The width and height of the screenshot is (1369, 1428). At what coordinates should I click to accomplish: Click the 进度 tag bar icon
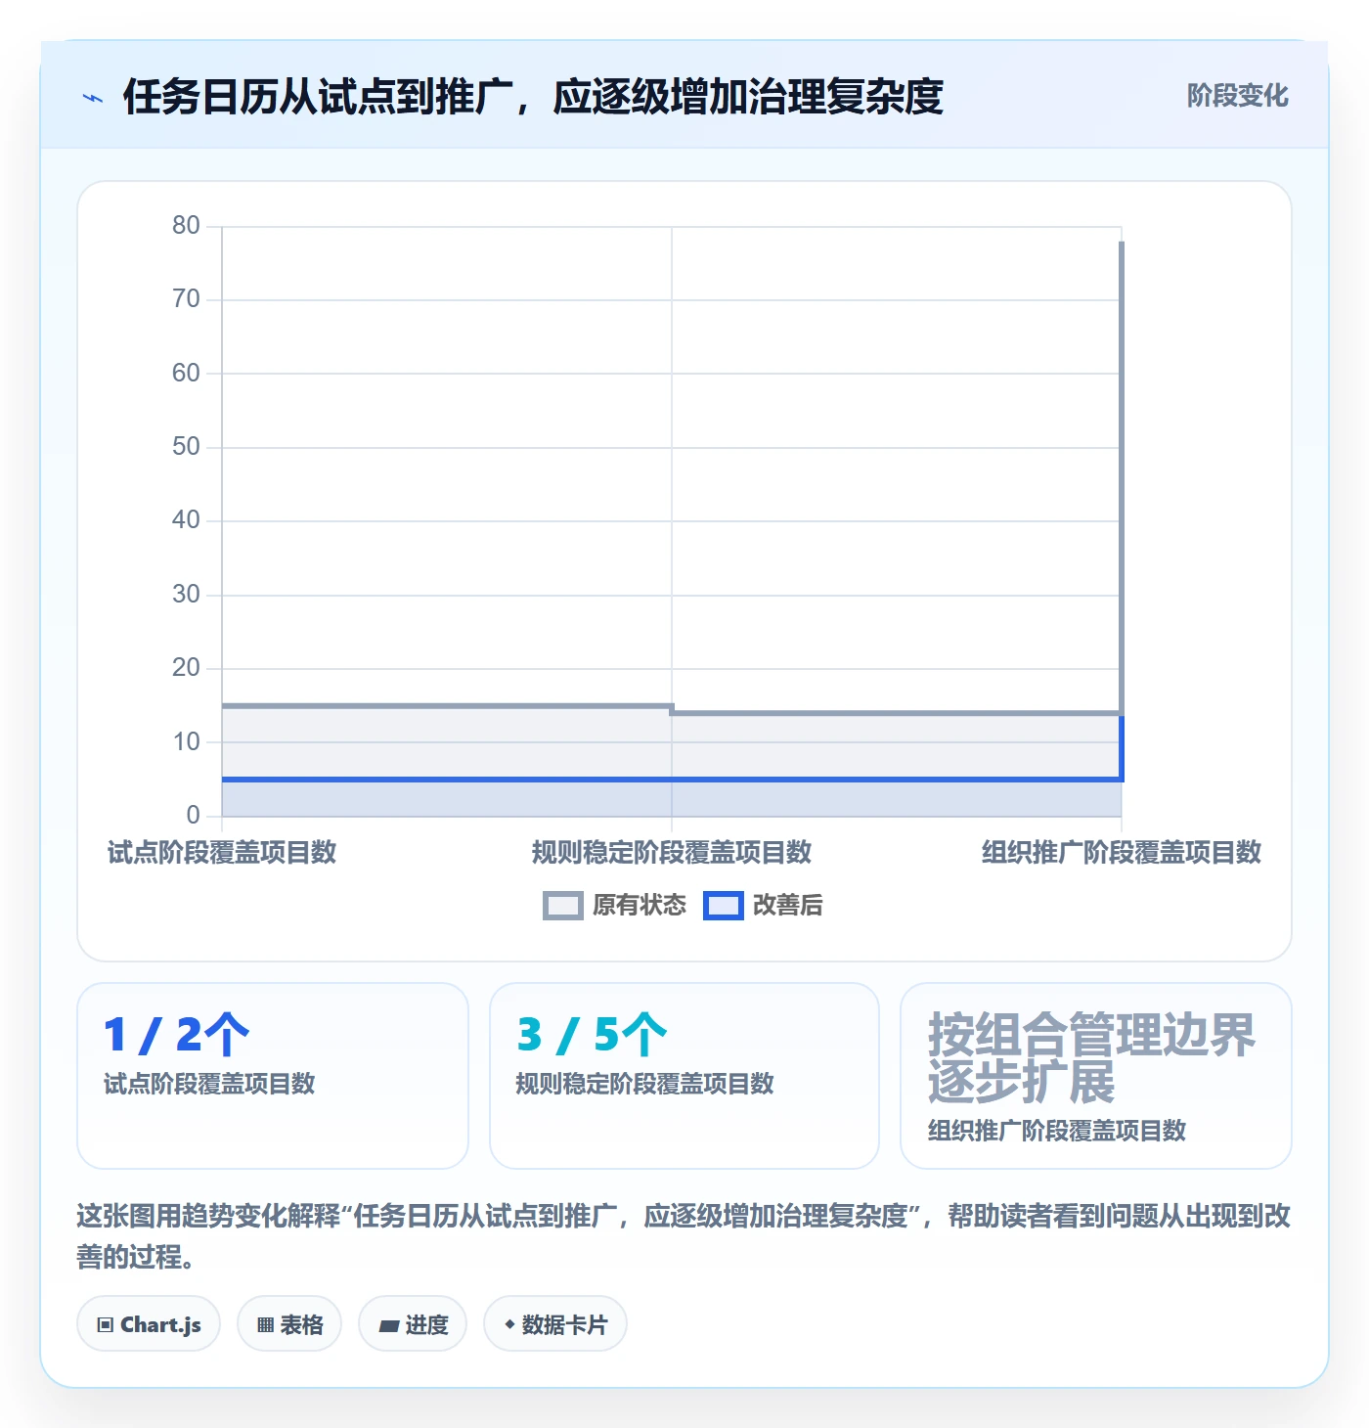click(x=389, y=1326)
